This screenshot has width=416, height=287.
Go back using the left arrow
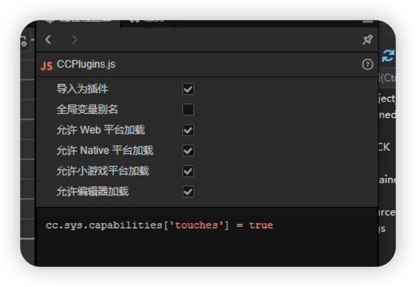(x=48, y=40)
